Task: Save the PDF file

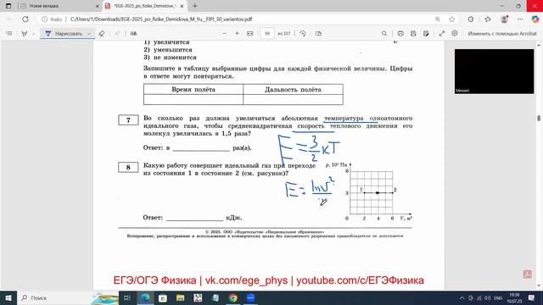Action: pyautogui.click(x=413, y=34)
